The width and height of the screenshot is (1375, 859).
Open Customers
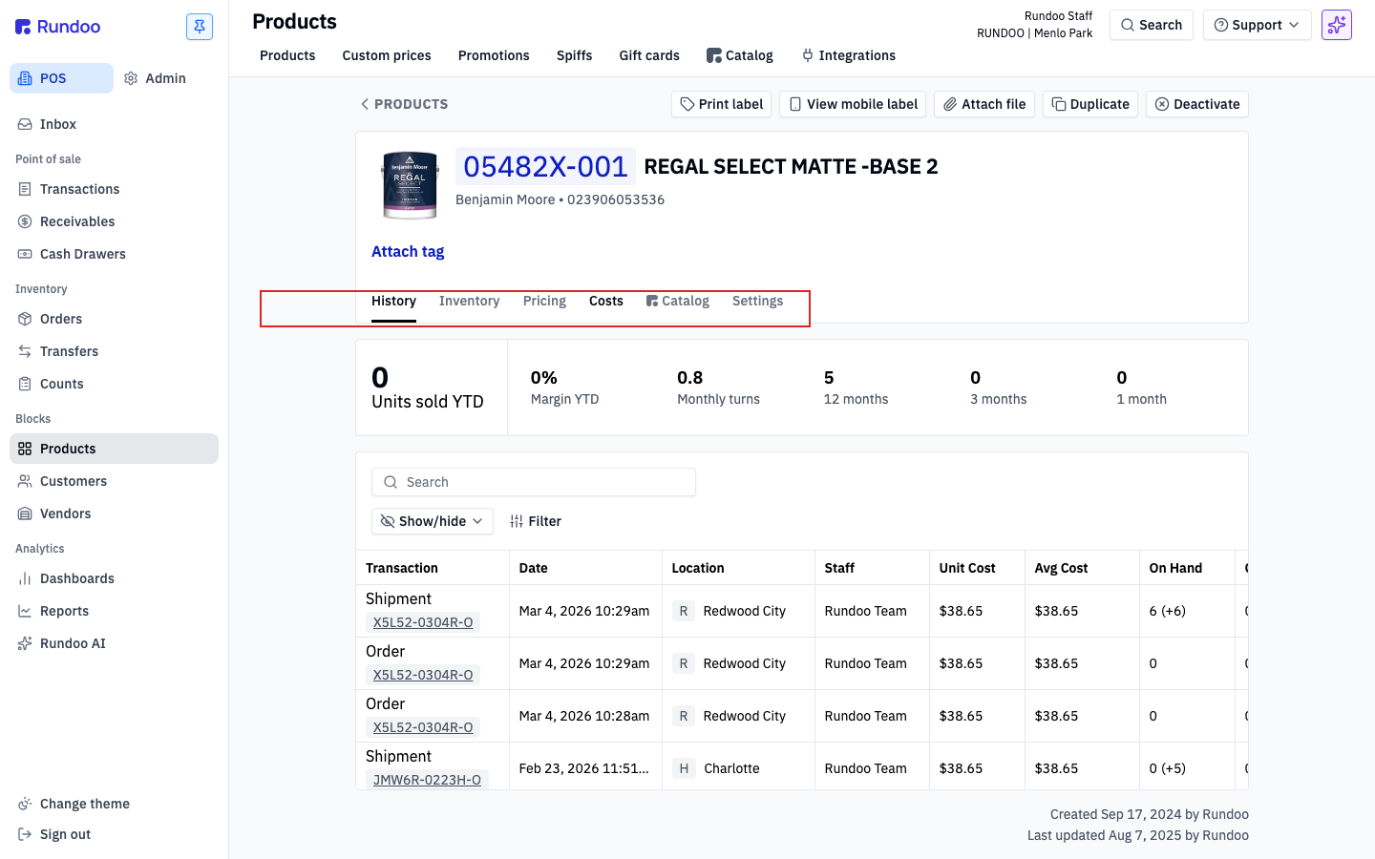coord(114,481)
